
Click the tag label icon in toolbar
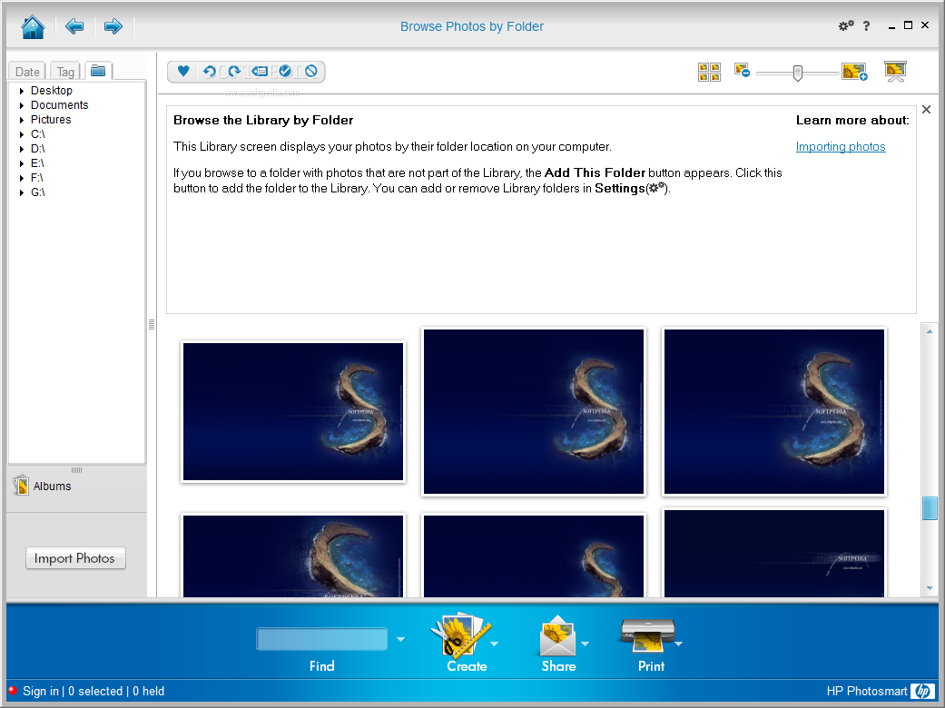pos(260,72)
